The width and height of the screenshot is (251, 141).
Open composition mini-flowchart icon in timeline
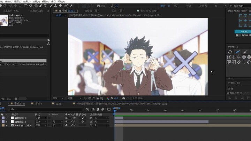[x=87, y=109]
